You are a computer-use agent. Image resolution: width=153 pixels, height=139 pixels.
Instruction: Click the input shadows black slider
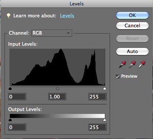tap(10, 88)
